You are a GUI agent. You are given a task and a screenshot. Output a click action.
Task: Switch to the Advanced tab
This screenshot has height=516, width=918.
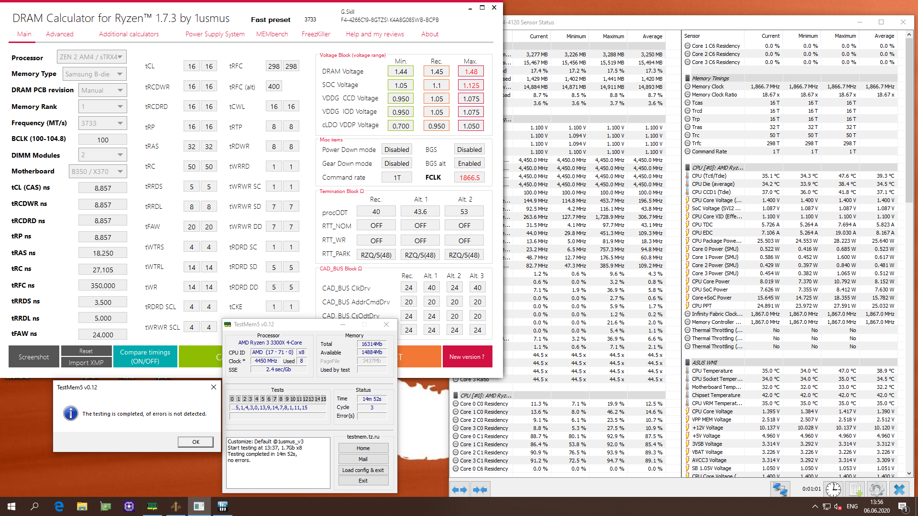[x=60, y=34]
